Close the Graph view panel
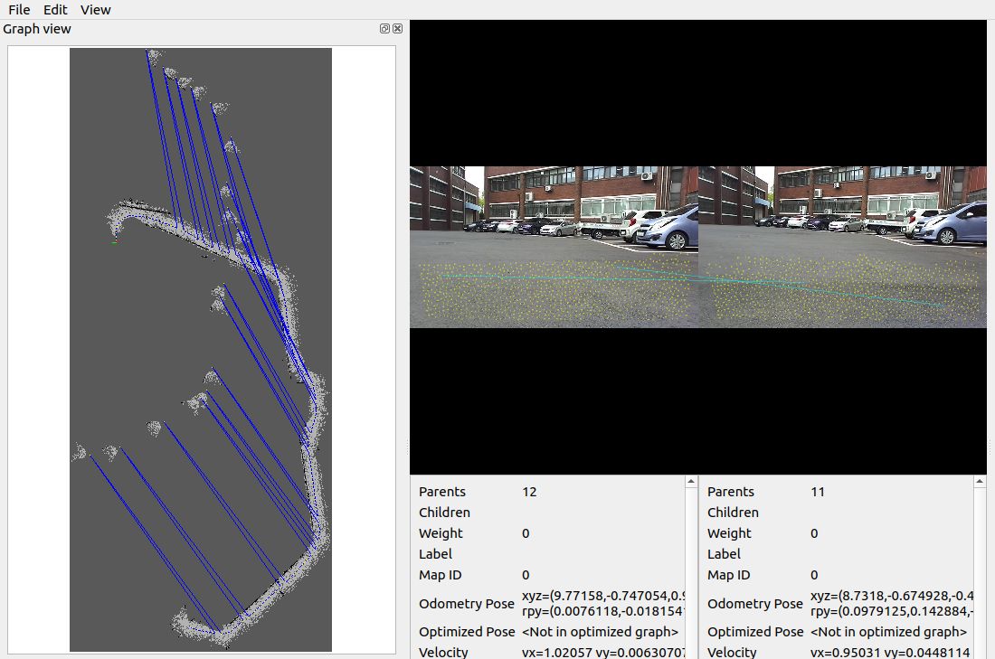Image resolution: width=995 pixels, height=659 pixels. pos(397,29)
